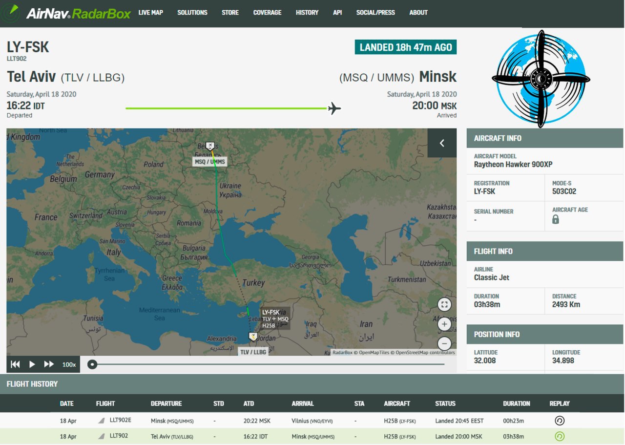Click the Mode-S code 503C02

[564, 191]
